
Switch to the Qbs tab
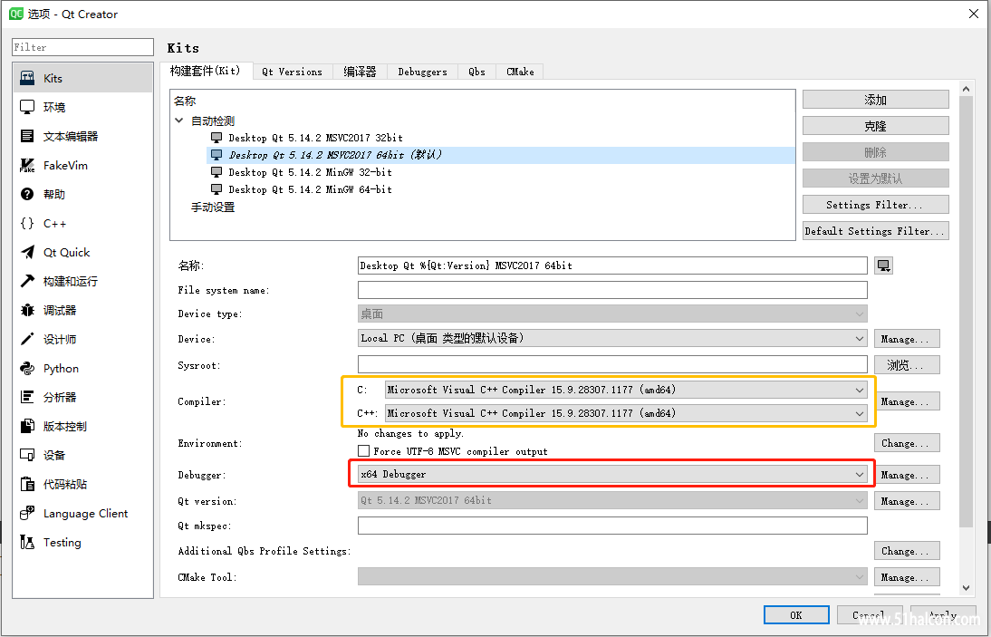click(477, 72)
